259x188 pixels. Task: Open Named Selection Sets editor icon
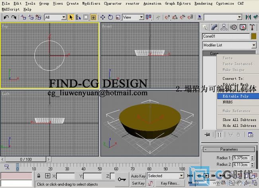[x=200, y=17]
